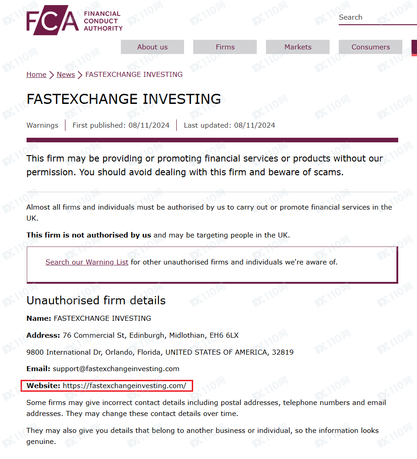Click the FASTEXCHANGE INVESTING breadcrumb text
This screenshot has width=417, height=459.
point(134,75)
